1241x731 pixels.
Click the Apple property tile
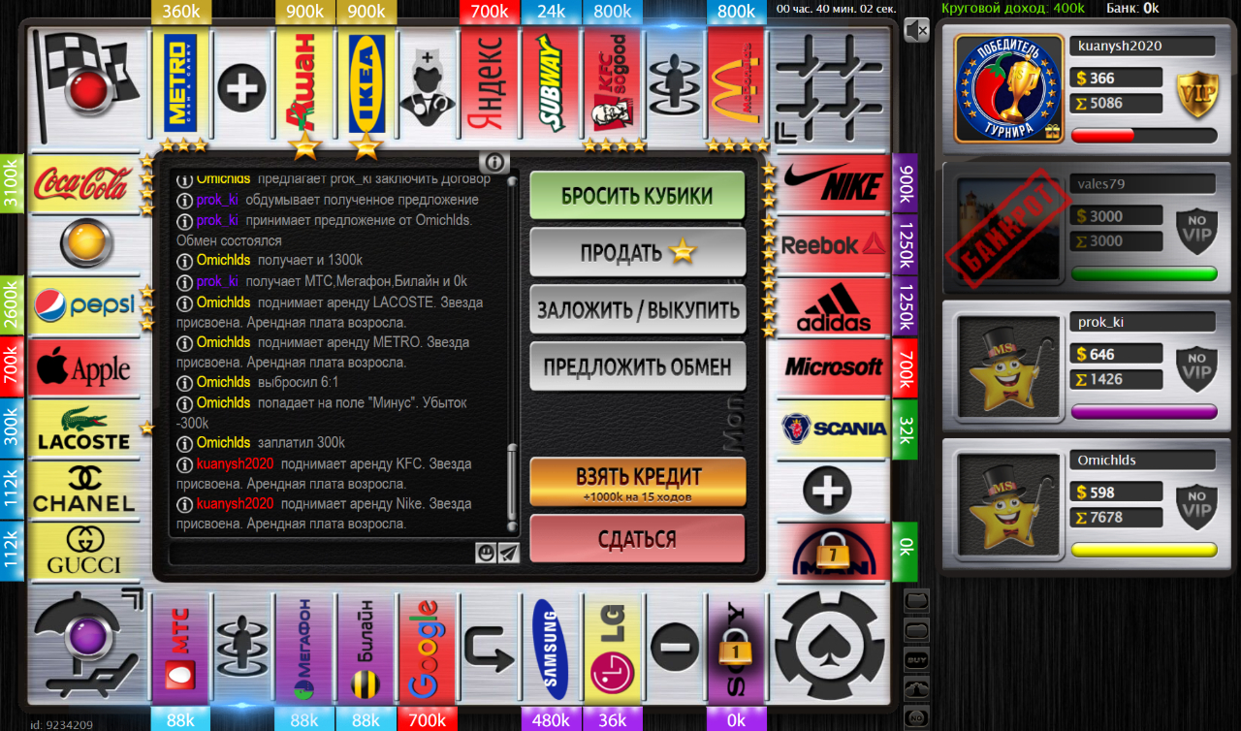click(84, 368)
